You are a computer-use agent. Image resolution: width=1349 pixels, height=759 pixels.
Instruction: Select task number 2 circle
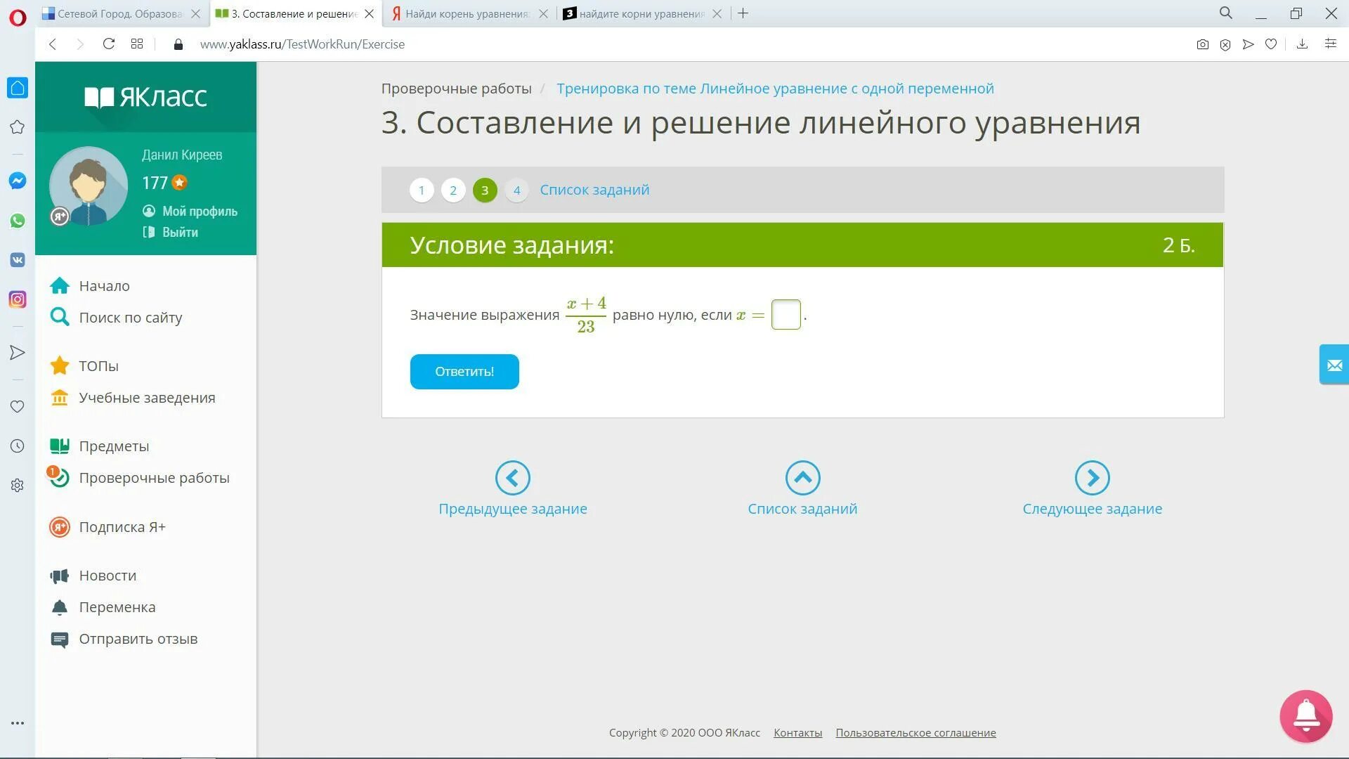tap(453, 190)
